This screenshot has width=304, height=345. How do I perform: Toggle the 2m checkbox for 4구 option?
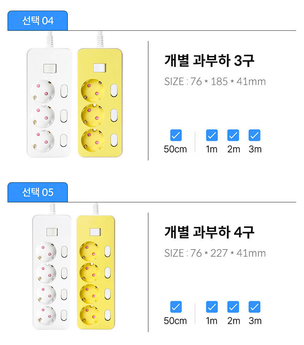(233, 307)
